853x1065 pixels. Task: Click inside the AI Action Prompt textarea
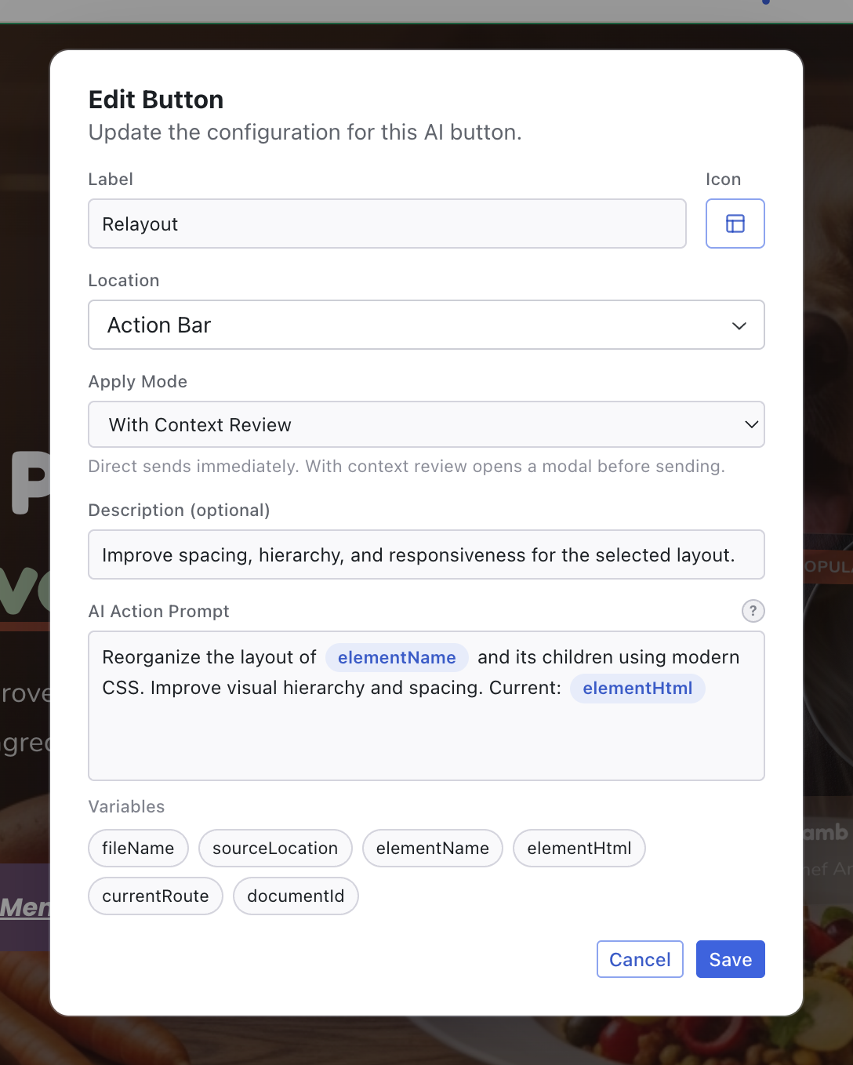click(x=426, y=745)
